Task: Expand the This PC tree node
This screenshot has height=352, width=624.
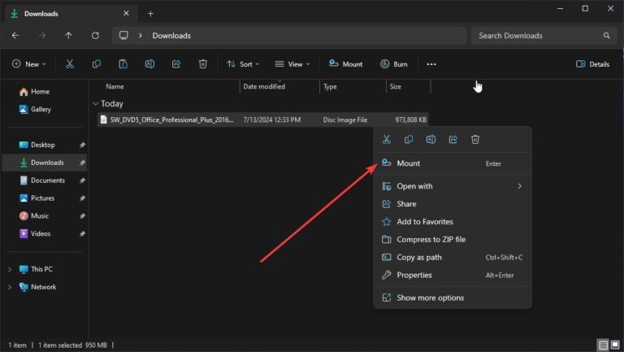Action: [x=10, y=269]
